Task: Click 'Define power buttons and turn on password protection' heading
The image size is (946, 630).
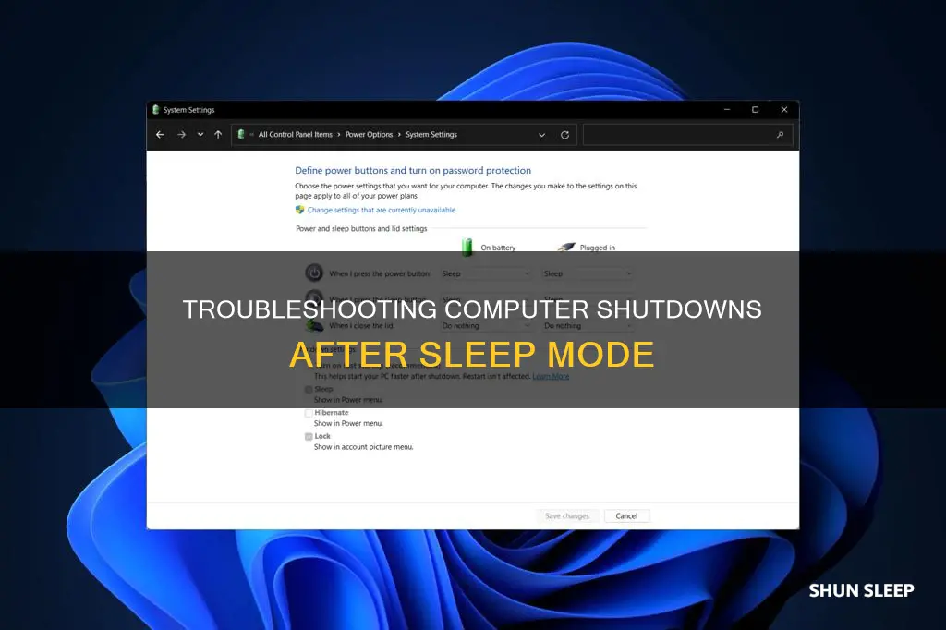Action: pos(413,171)
